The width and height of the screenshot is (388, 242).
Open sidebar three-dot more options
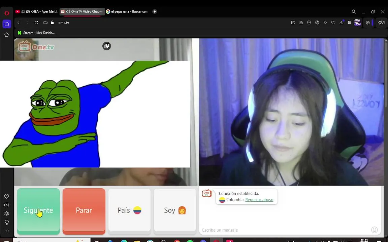(7, 231)
